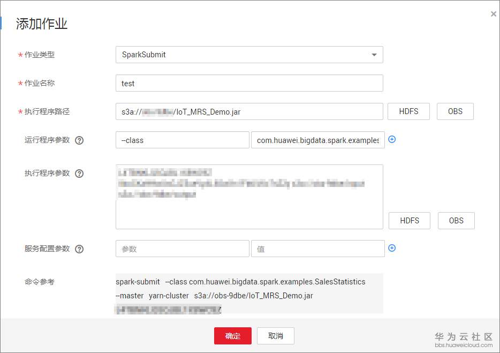
Task: Click the 命令参考 label
Action: [40, 282]
